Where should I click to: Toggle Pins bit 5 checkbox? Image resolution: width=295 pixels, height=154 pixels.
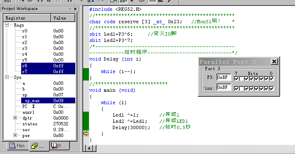(246, 88)
